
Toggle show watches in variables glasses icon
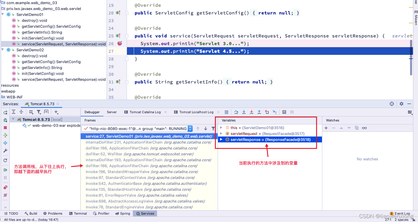tap(364, 128)
